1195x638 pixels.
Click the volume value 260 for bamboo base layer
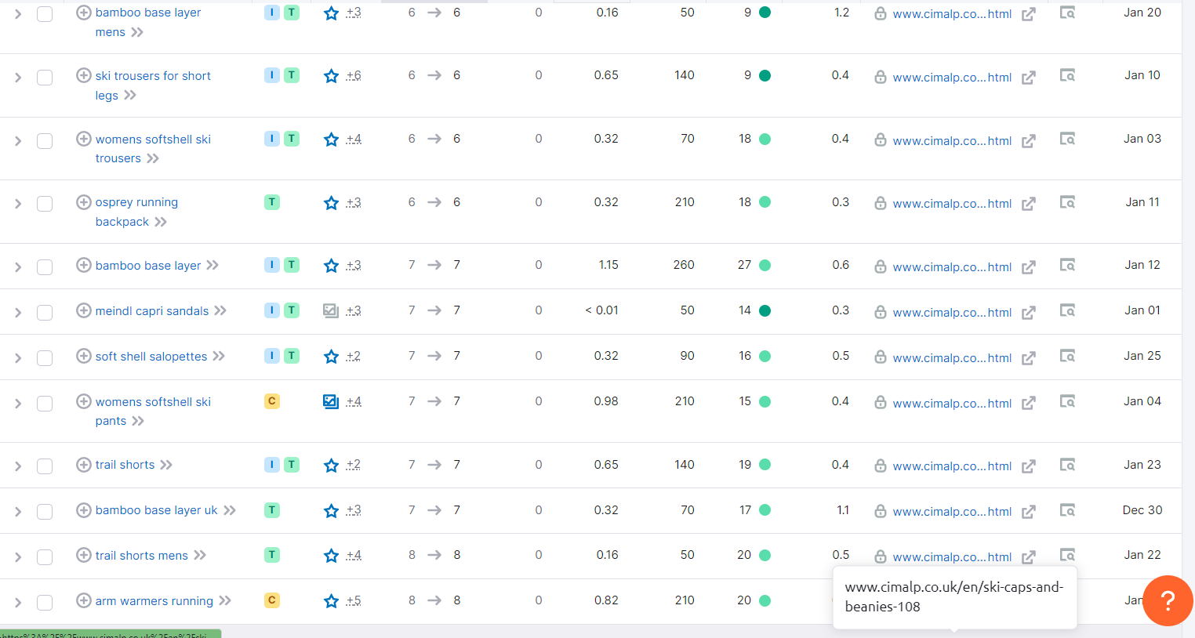(684, 265)
